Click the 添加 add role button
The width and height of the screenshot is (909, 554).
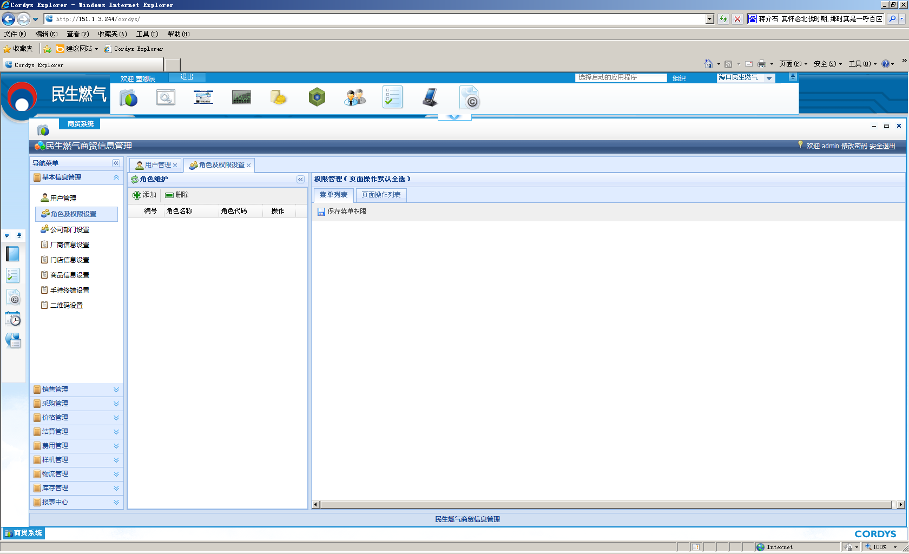(x=144, y=195)
